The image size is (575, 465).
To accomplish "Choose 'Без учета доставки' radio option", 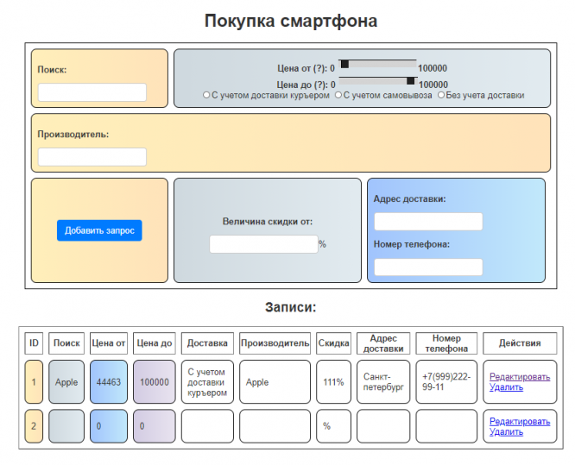I will tap(441, 95).
